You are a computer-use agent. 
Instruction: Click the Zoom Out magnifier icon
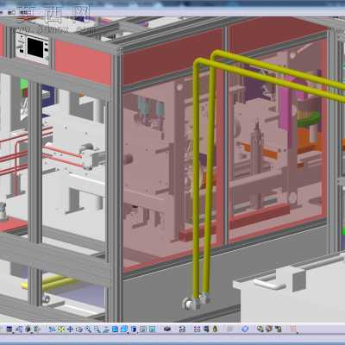click(x=97, y=329)
